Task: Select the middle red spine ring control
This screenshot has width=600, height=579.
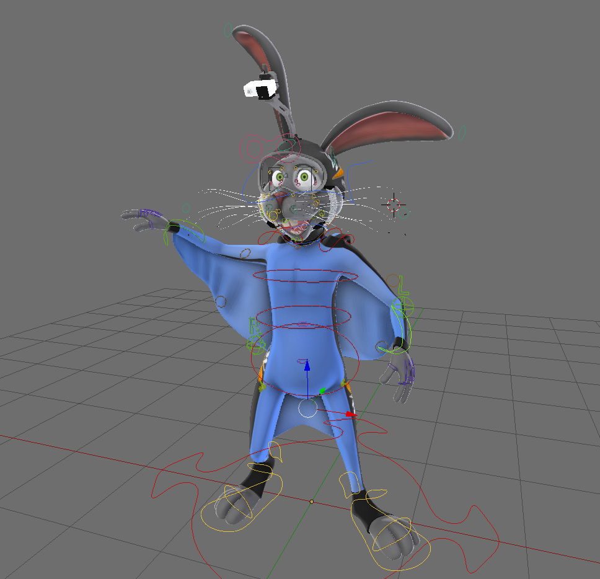Action: (x=303, y=317)
